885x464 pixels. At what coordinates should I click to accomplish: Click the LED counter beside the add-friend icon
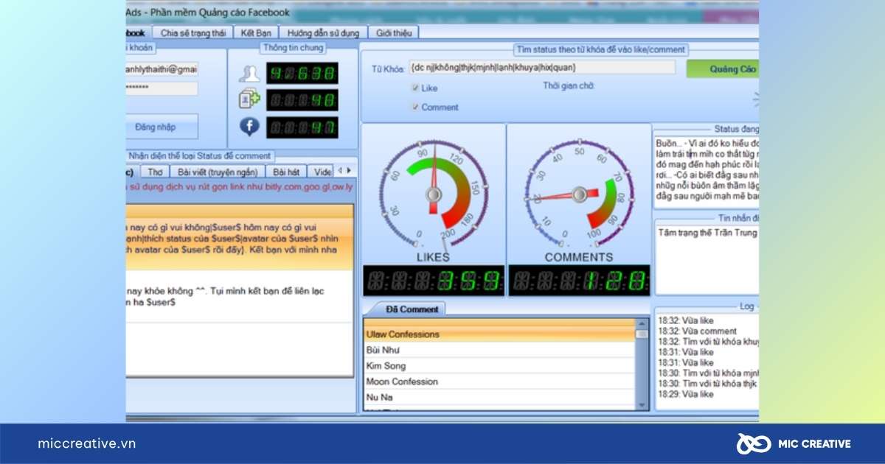[302, 100]
